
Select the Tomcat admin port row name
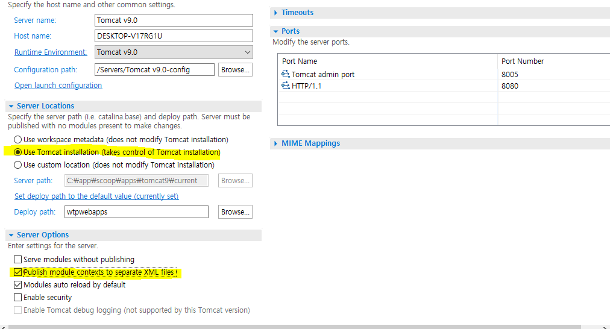pyautogui.click(x=323, y=74)
